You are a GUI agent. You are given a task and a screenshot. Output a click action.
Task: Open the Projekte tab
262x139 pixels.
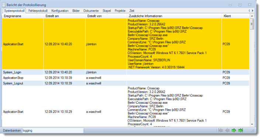tap(120, 11)
